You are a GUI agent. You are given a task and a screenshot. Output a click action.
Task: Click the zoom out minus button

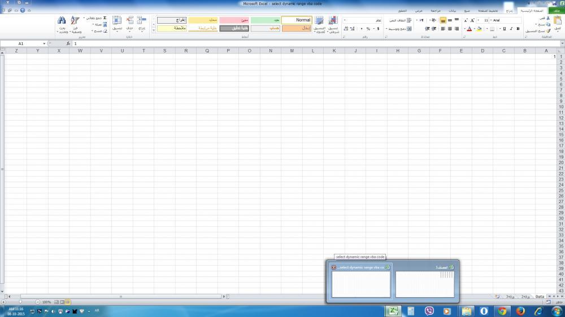click(x=37, y=302)
